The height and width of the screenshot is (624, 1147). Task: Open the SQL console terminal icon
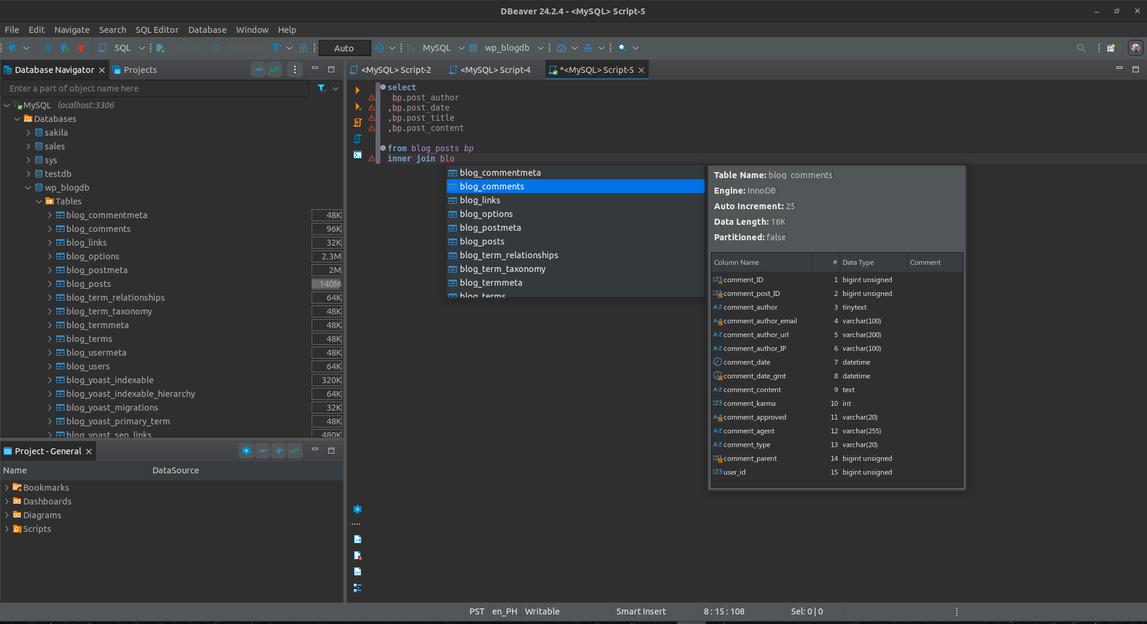tap(358, 155)
